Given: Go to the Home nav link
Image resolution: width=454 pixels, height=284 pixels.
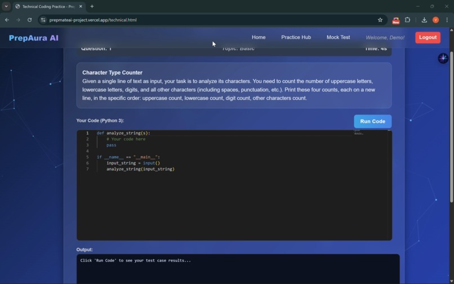Looking at the screenshot, I should pos(259,37).
